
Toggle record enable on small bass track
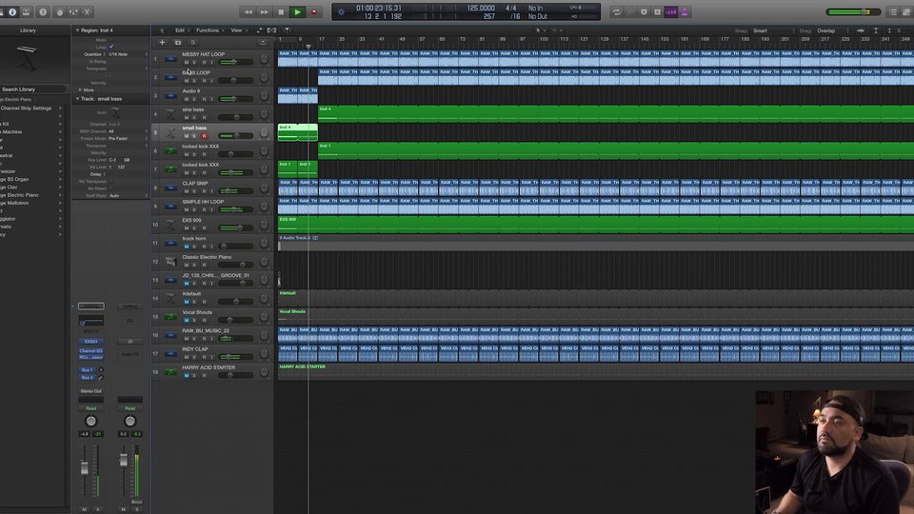(x=204, y=136)
